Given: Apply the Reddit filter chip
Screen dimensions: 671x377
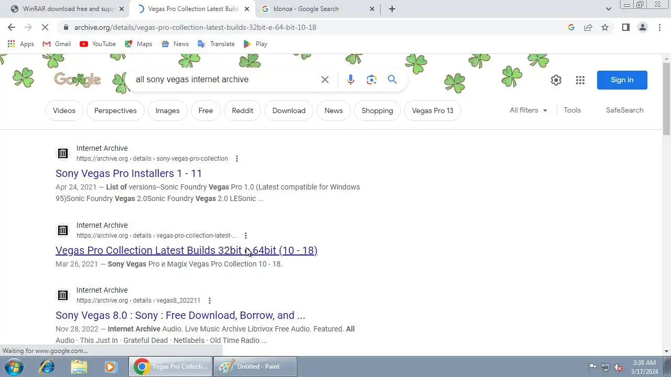Looking at the screenshot, I should [x=242, y=110].
